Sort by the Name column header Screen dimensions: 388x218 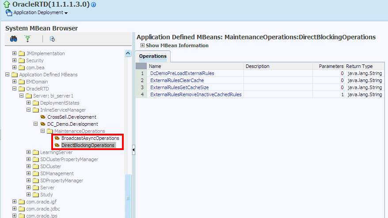[x=195, y=66]
